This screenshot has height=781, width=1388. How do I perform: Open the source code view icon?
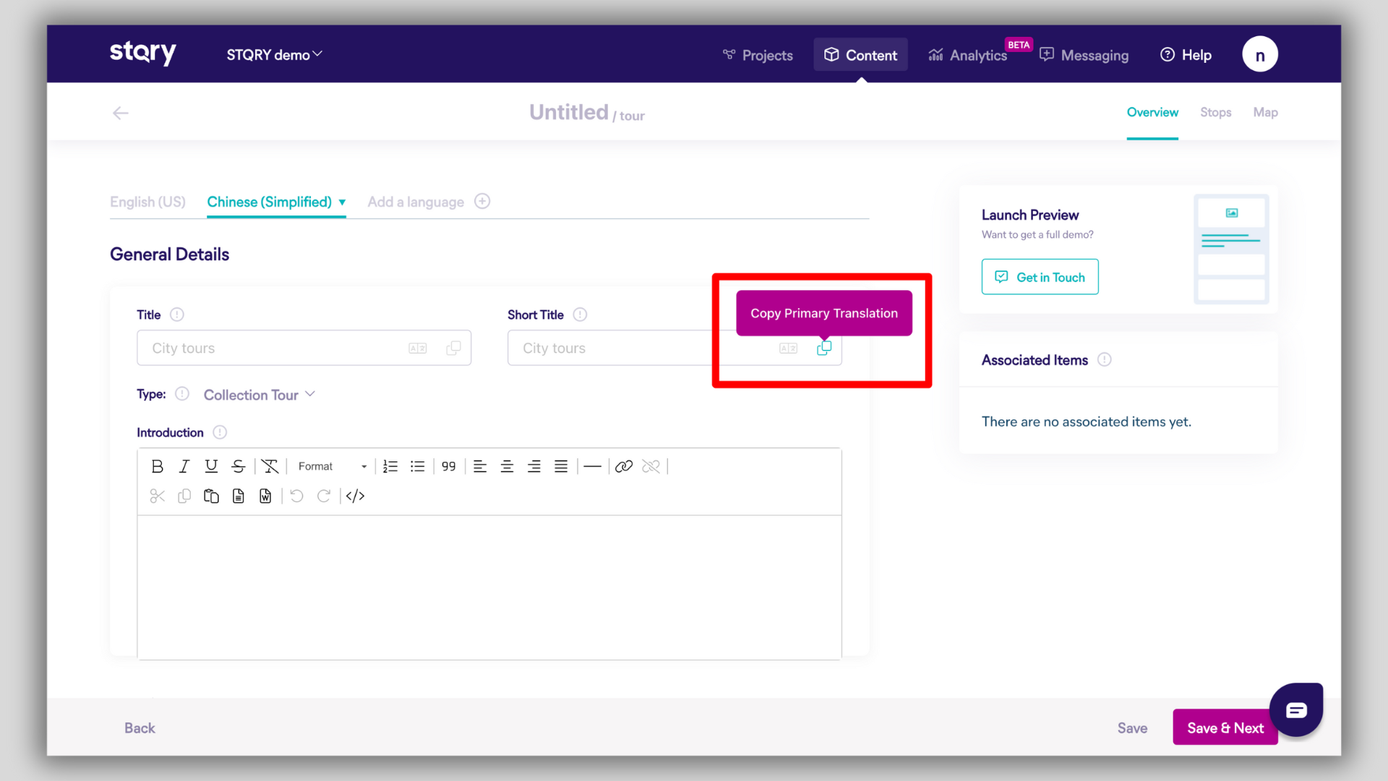355,496
